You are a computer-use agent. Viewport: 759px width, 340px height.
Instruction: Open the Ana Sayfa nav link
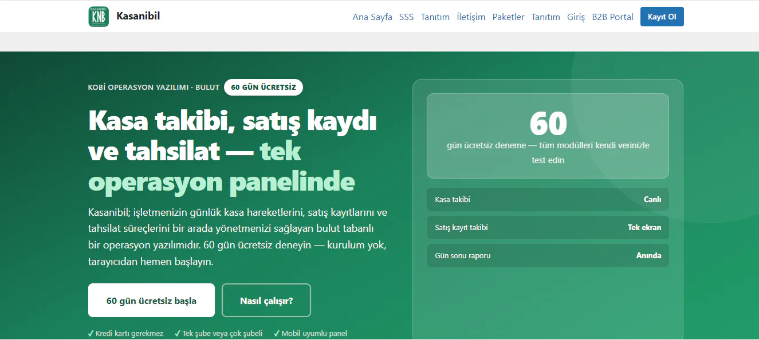[x=372, y=17]
